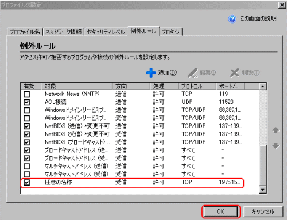Click port value 1975,15..
The height and width of the screenshot is (220, 287).
pyautogui.click(x=230, y=182)
